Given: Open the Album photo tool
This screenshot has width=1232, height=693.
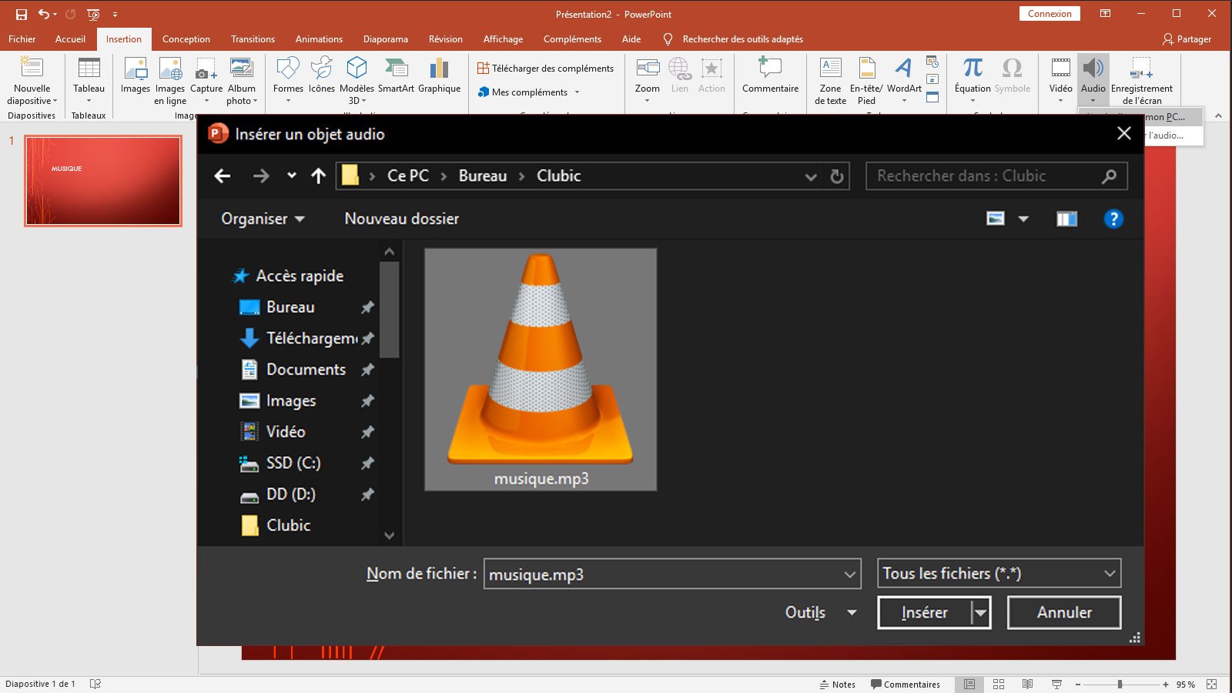Looking at the screenshot, I should click(x=242, y=81).
